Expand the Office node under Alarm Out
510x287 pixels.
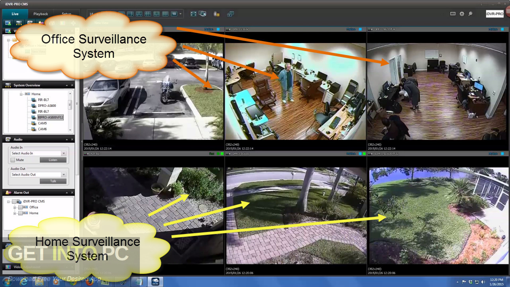[x=14, y=207]
